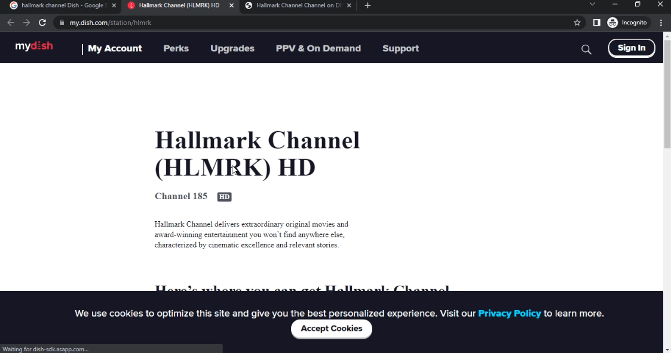Go forward to the next page
Screen dimensions: 671x353
click(26, 23)
